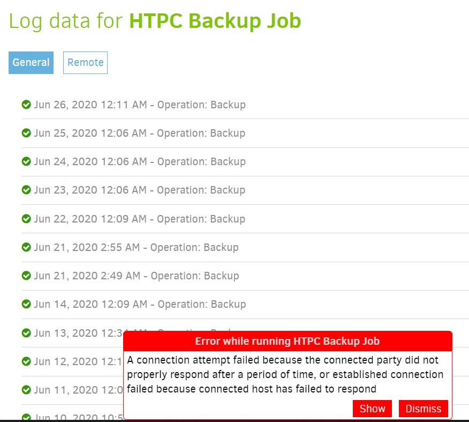Image resolution: width=469 pixels, height=422 pixels.
Task: Click the success checkmark for Jun 11 backup
Action: pos(26,390)
